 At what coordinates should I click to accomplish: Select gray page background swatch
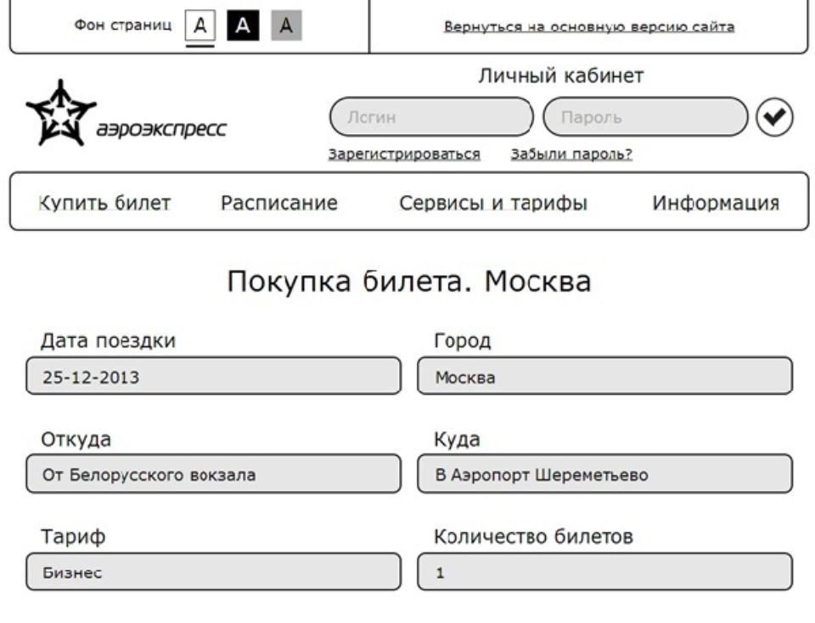[286, 25]
